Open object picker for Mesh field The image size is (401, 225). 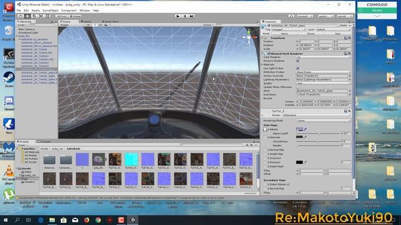coord(350,91)
